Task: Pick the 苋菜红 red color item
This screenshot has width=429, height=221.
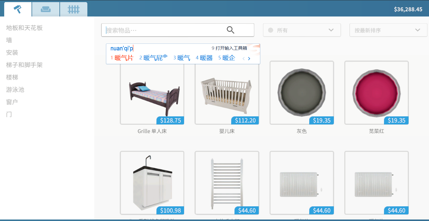Action: (376, 93)
